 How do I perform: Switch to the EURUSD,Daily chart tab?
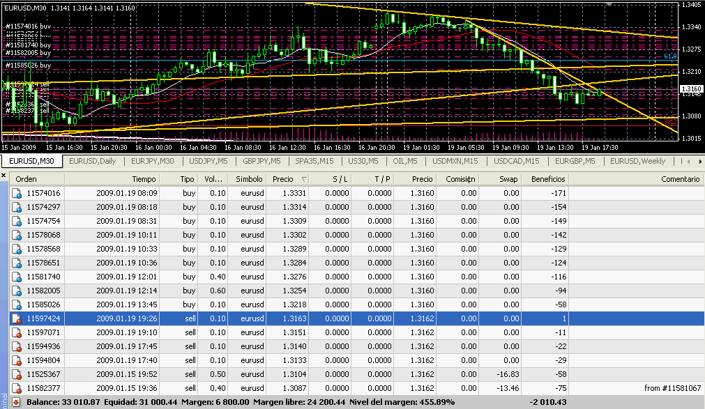(x=93, y=161)
